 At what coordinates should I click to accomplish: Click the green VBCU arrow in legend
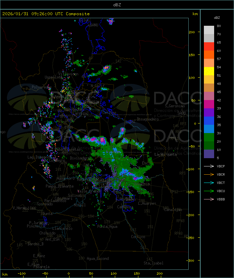209,191
